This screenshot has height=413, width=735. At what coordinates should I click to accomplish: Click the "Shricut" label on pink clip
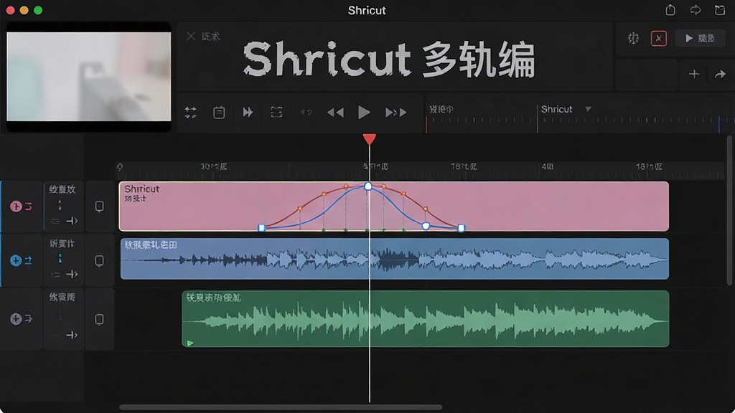click(x=141, y=189)
